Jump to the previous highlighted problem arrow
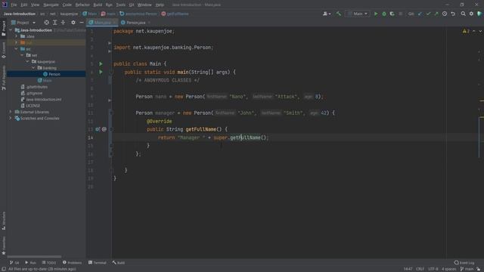Viewport: 484px width, 272px height. point(474,31)
